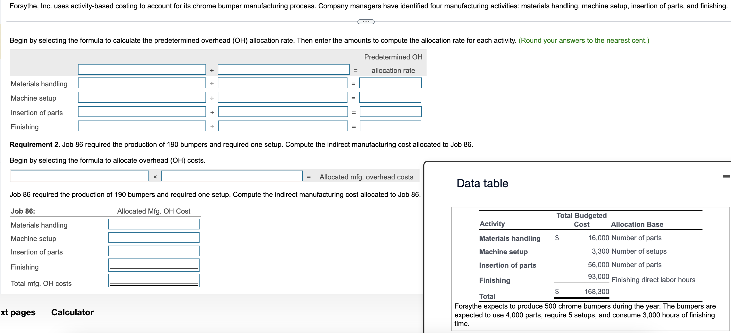Select the numerator formula field for Predetermined OH rate
Screen dimensions: 731x333
(141, 69)
